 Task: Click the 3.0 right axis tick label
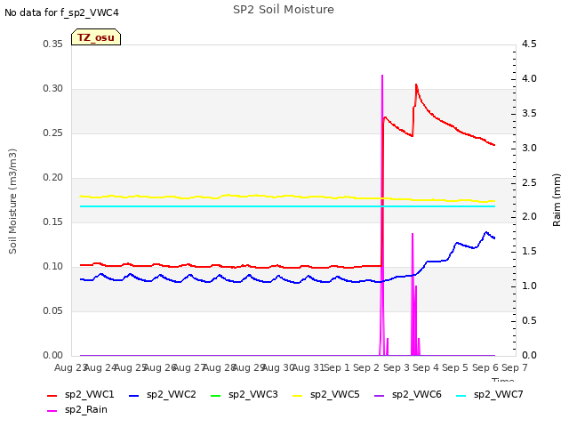529,149
